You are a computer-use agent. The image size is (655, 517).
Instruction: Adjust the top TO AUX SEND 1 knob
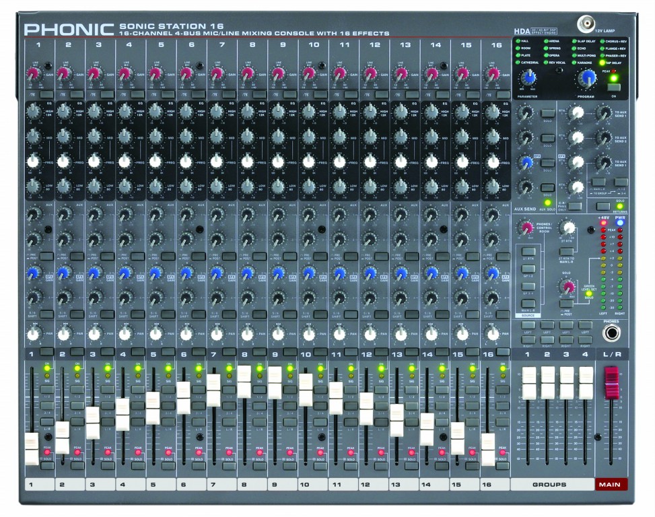(604, 112)
